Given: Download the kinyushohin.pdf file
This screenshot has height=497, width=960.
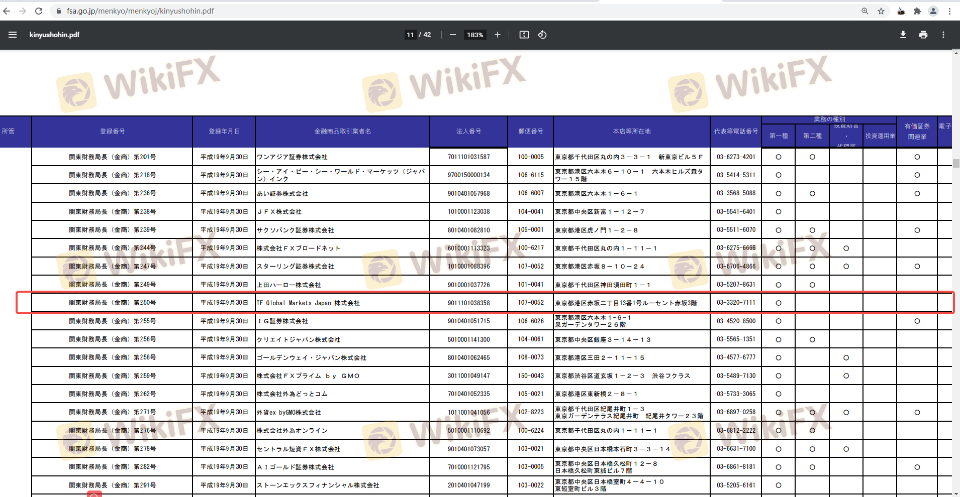Looking at the screenshot, I should (x=903, y=35).
